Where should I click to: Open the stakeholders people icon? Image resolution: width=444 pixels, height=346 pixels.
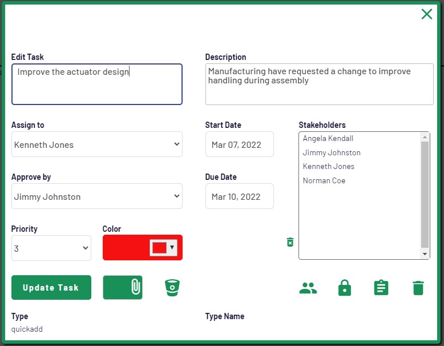308,288
